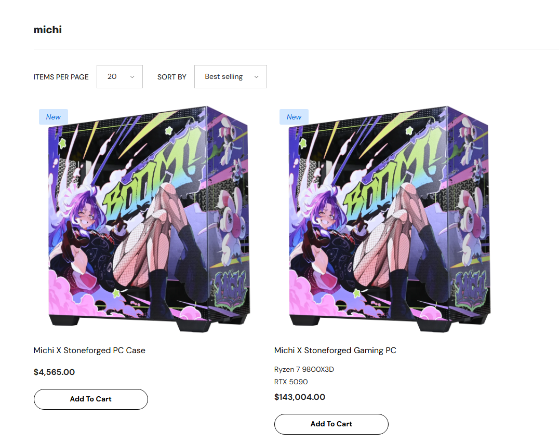Viewport: 559px width, 444px height.
Task: Click the $143,004.00 price
Action: (x=299, y=397)
